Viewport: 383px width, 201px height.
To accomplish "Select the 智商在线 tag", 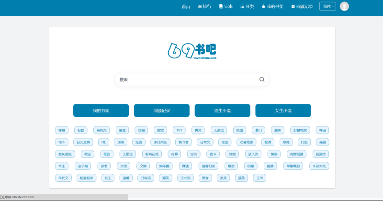I will click(152, 154).
